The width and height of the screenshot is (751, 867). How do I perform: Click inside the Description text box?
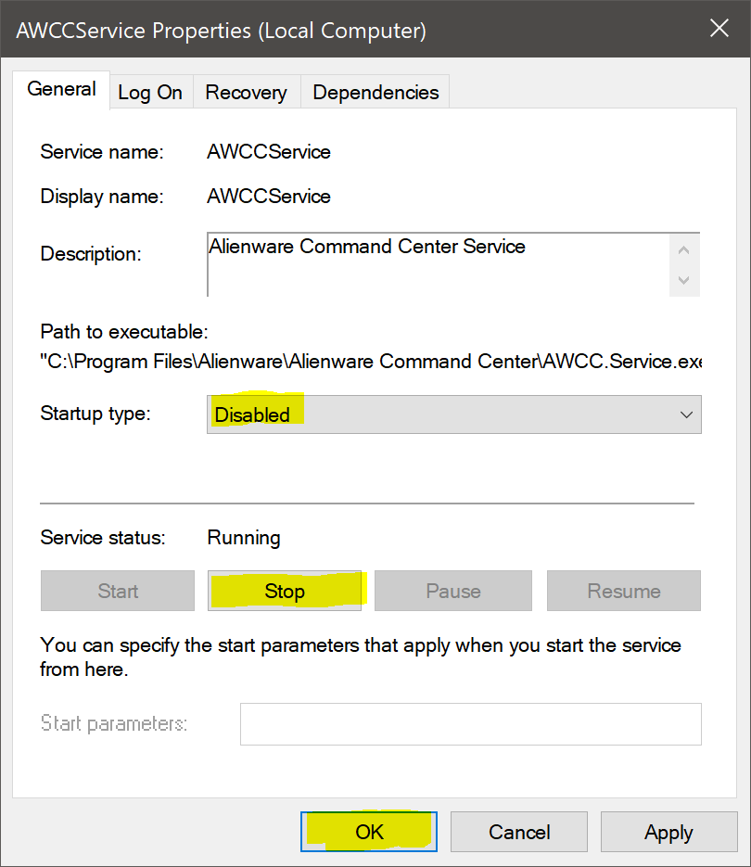(438, 263)
